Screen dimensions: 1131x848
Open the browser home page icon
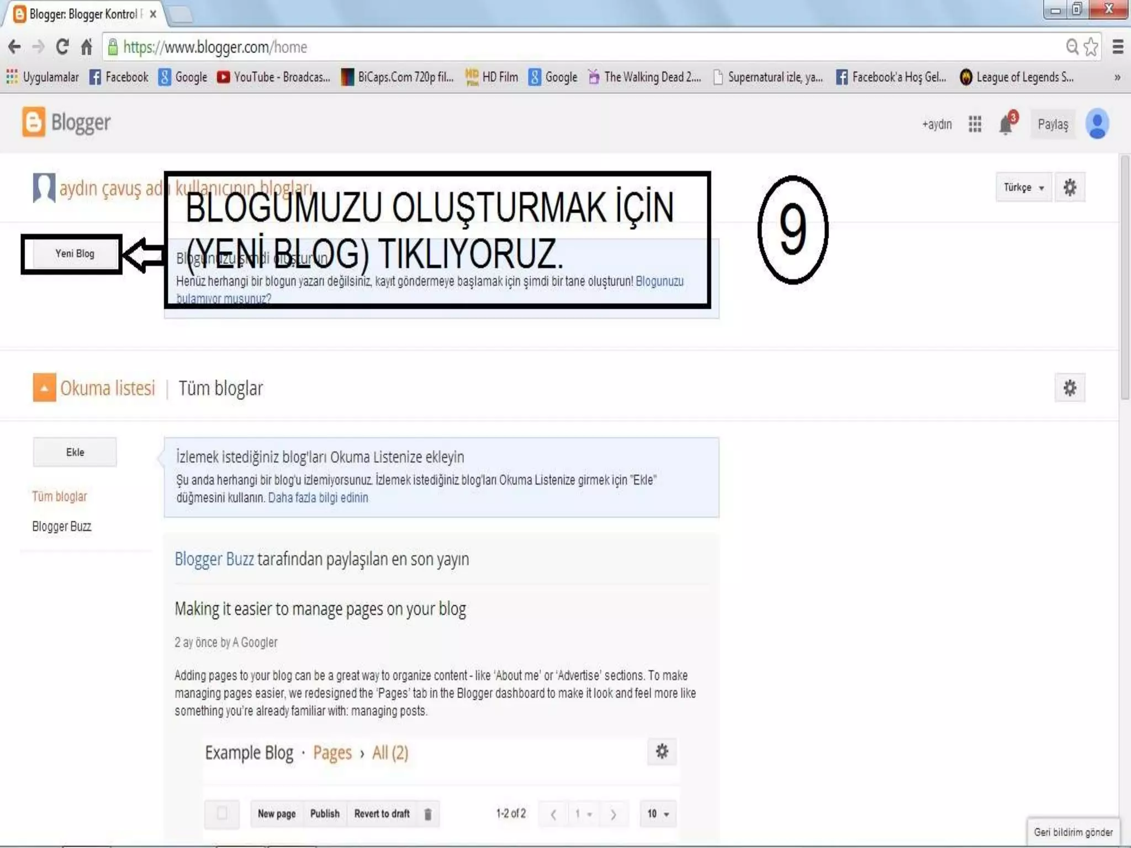coord(86,47)
